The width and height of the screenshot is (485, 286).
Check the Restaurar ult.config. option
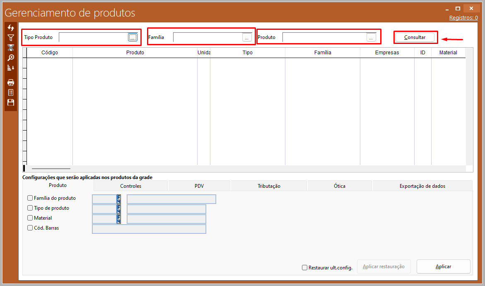click(305, 268)
